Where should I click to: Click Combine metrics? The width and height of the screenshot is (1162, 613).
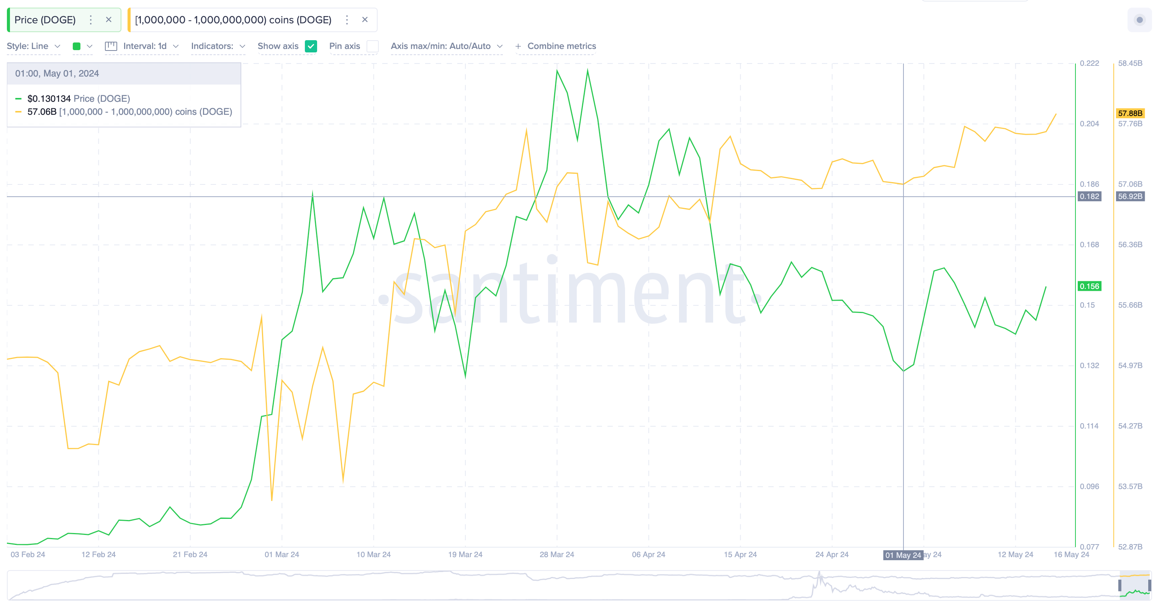[x=561, y=46]
